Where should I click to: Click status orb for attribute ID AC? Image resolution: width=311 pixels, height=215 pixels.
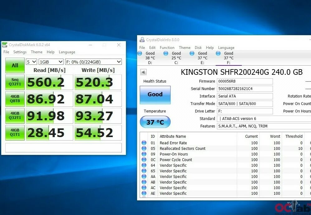[x=144, y=188]
